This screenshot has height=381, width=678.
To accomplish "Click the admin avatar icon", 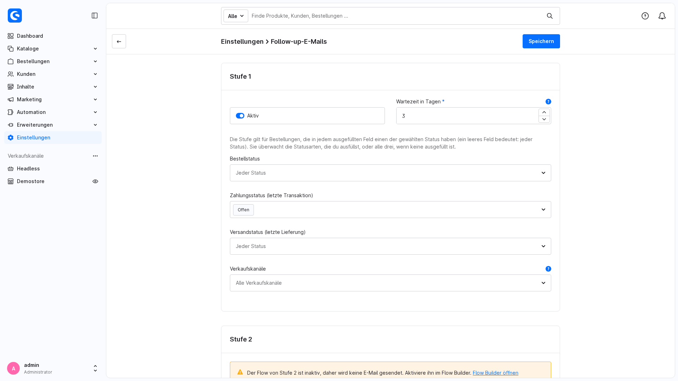I will (x=13, y=368).
